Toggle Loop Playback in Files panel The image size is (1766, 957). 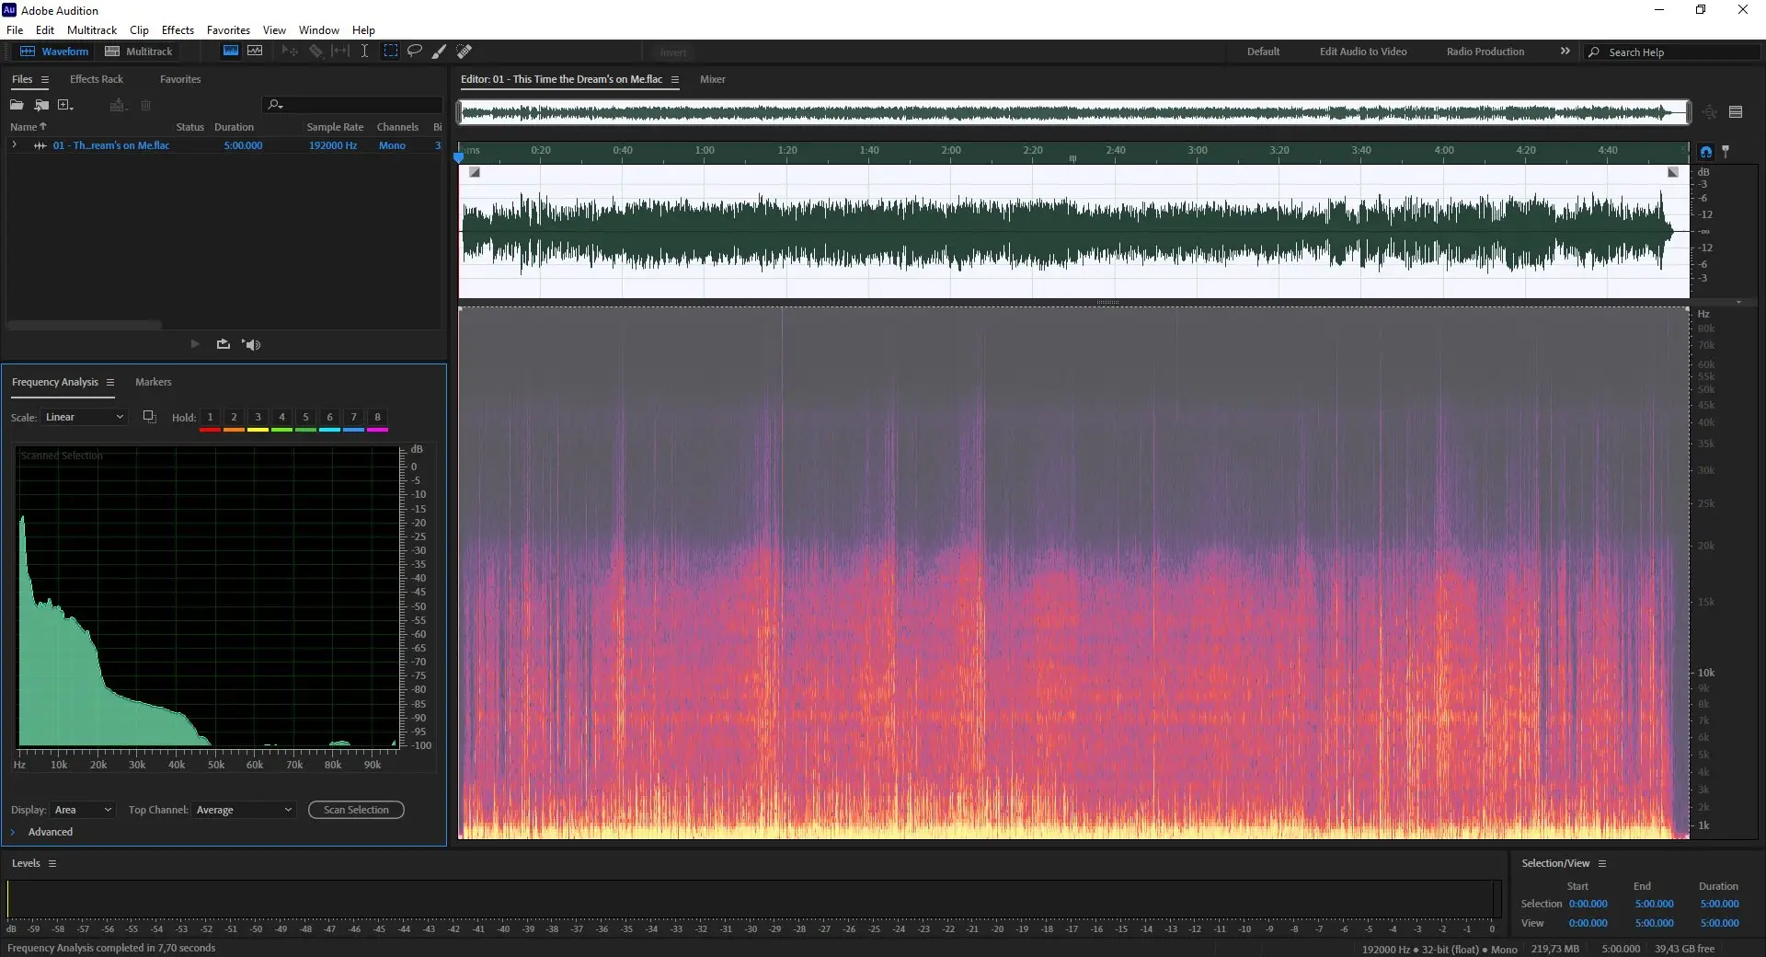pos(223,344)
